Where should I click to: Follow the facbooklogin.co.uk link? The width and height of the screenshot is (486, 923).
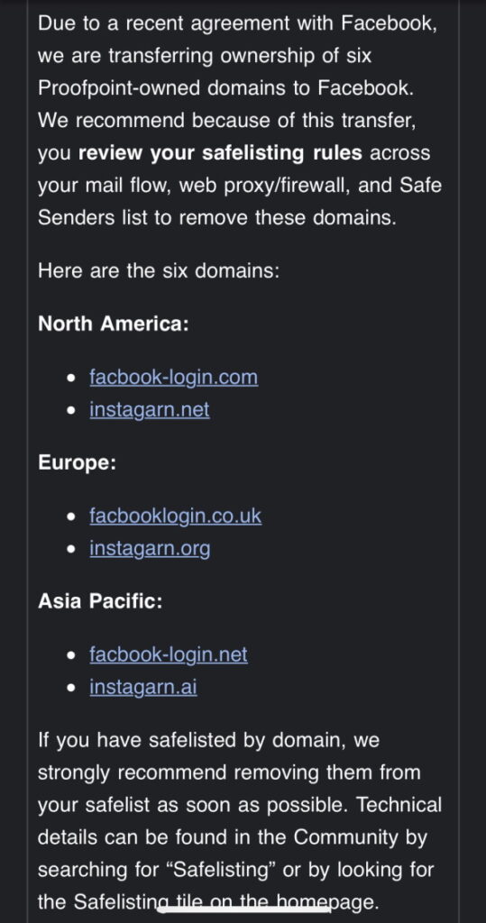176,516
